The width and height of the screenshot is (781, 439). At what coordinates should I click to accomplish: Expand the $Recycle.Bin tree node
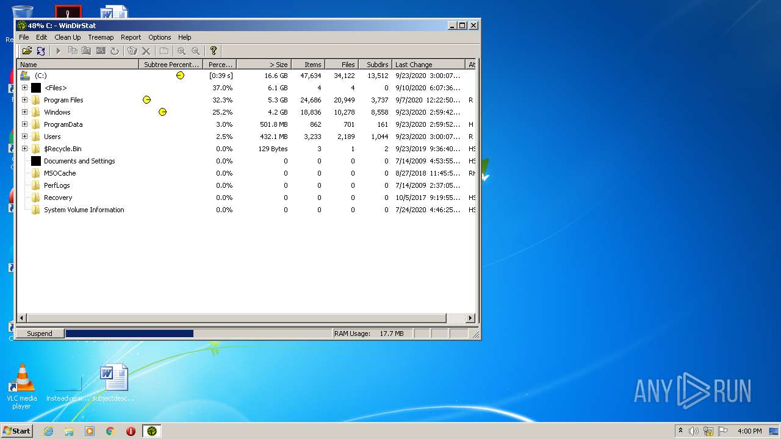(x=24, y=149)
